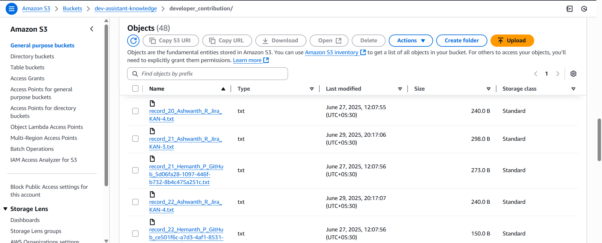The width and height of the screenshot is (602, 243).
Task: Click external link icon beside Amazon S3 inventory
Action: (363, 52)
